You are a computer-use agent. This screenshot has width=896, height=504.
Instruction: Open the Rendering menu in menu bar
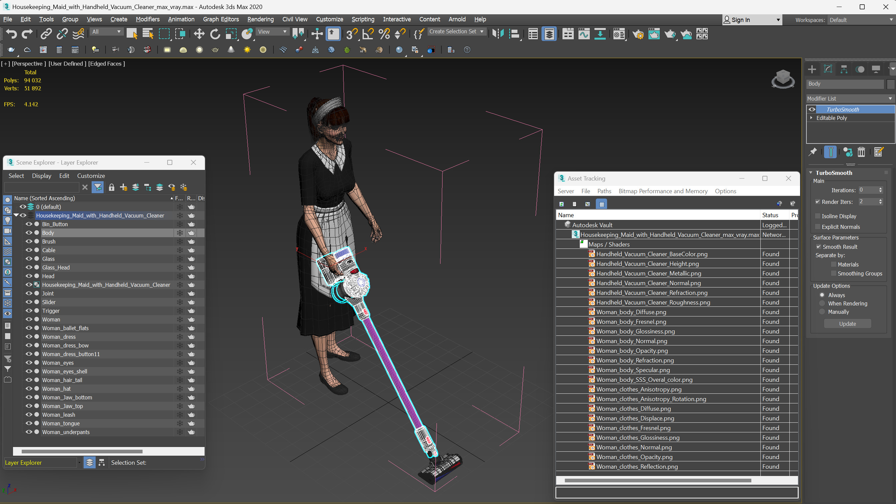(x=260, y=19)
